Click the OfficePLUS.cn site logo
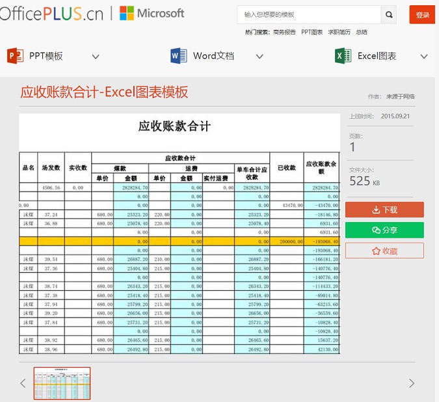This screenshot has width=439, height=402. pos(51,14)
